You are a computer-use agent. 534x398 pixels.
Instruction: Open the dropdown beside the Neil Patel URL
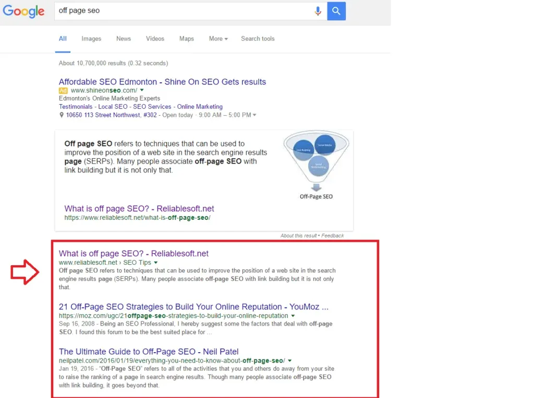[289, 360]
